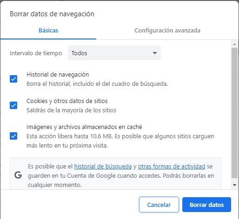Click the Imágenes y archivos almacenados en caché label

pyautogui.click(x=84, y=127)
